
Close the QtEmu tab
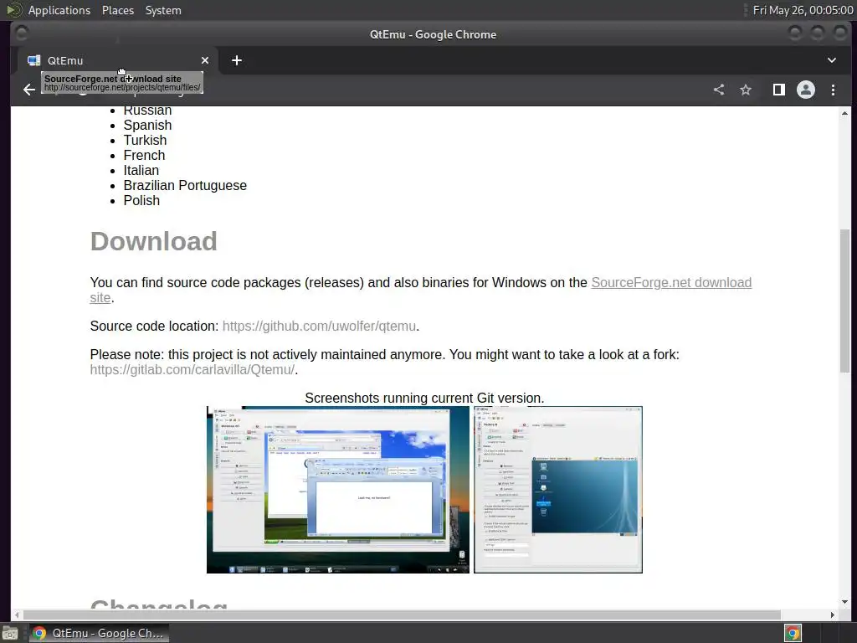pyautogui.click(x=205, y=60)
